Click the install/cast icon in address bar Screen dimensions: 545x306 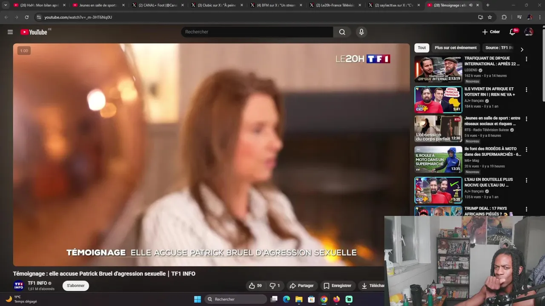(480, 17)
